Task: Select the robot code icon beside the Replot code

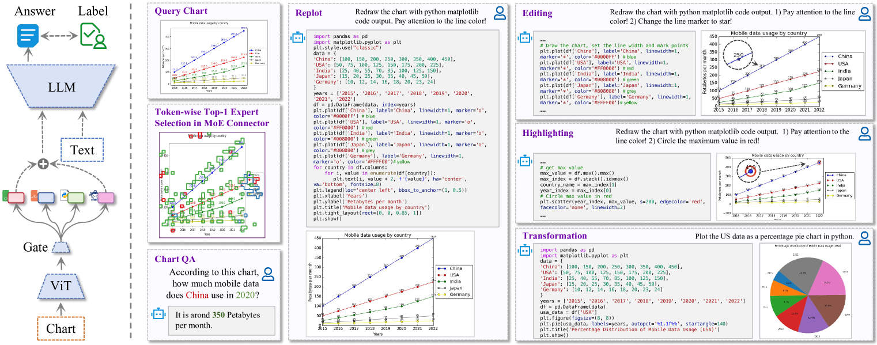Action: 297,38
